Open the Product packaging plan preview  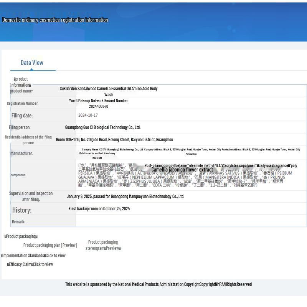[x=50, y=245]
